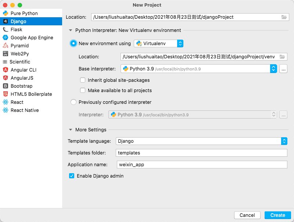The width and height of the screenshot is (294, 222).
Task: Select Previously configured interpreter radio button
Action: (73, 102)
